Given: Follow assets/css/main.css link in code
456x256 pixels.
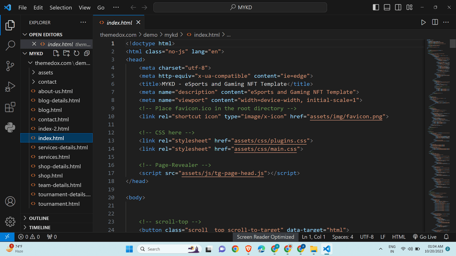Looking at the screenshot, I should point(265,149).
